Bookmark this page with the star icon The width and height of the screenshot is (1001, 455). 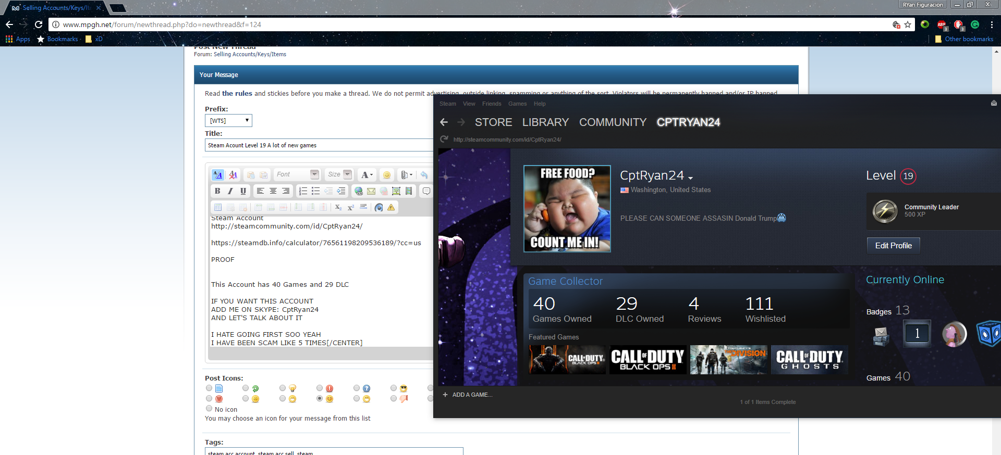click(908, 24)
